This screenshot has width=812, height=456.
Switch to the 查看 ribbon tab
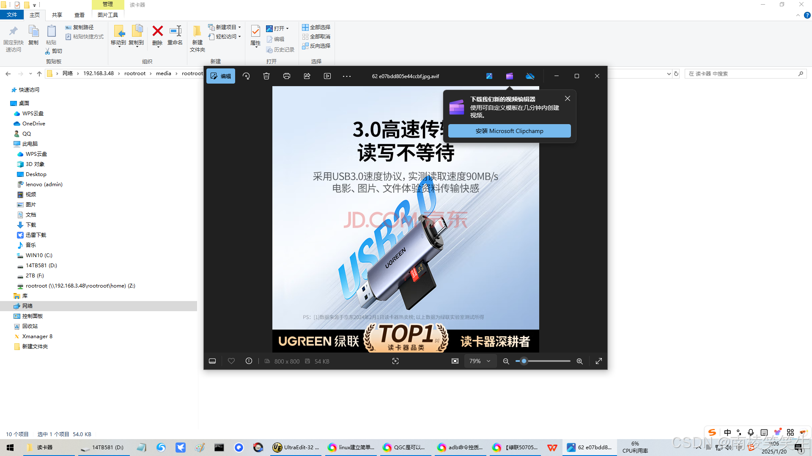point(80,15)
